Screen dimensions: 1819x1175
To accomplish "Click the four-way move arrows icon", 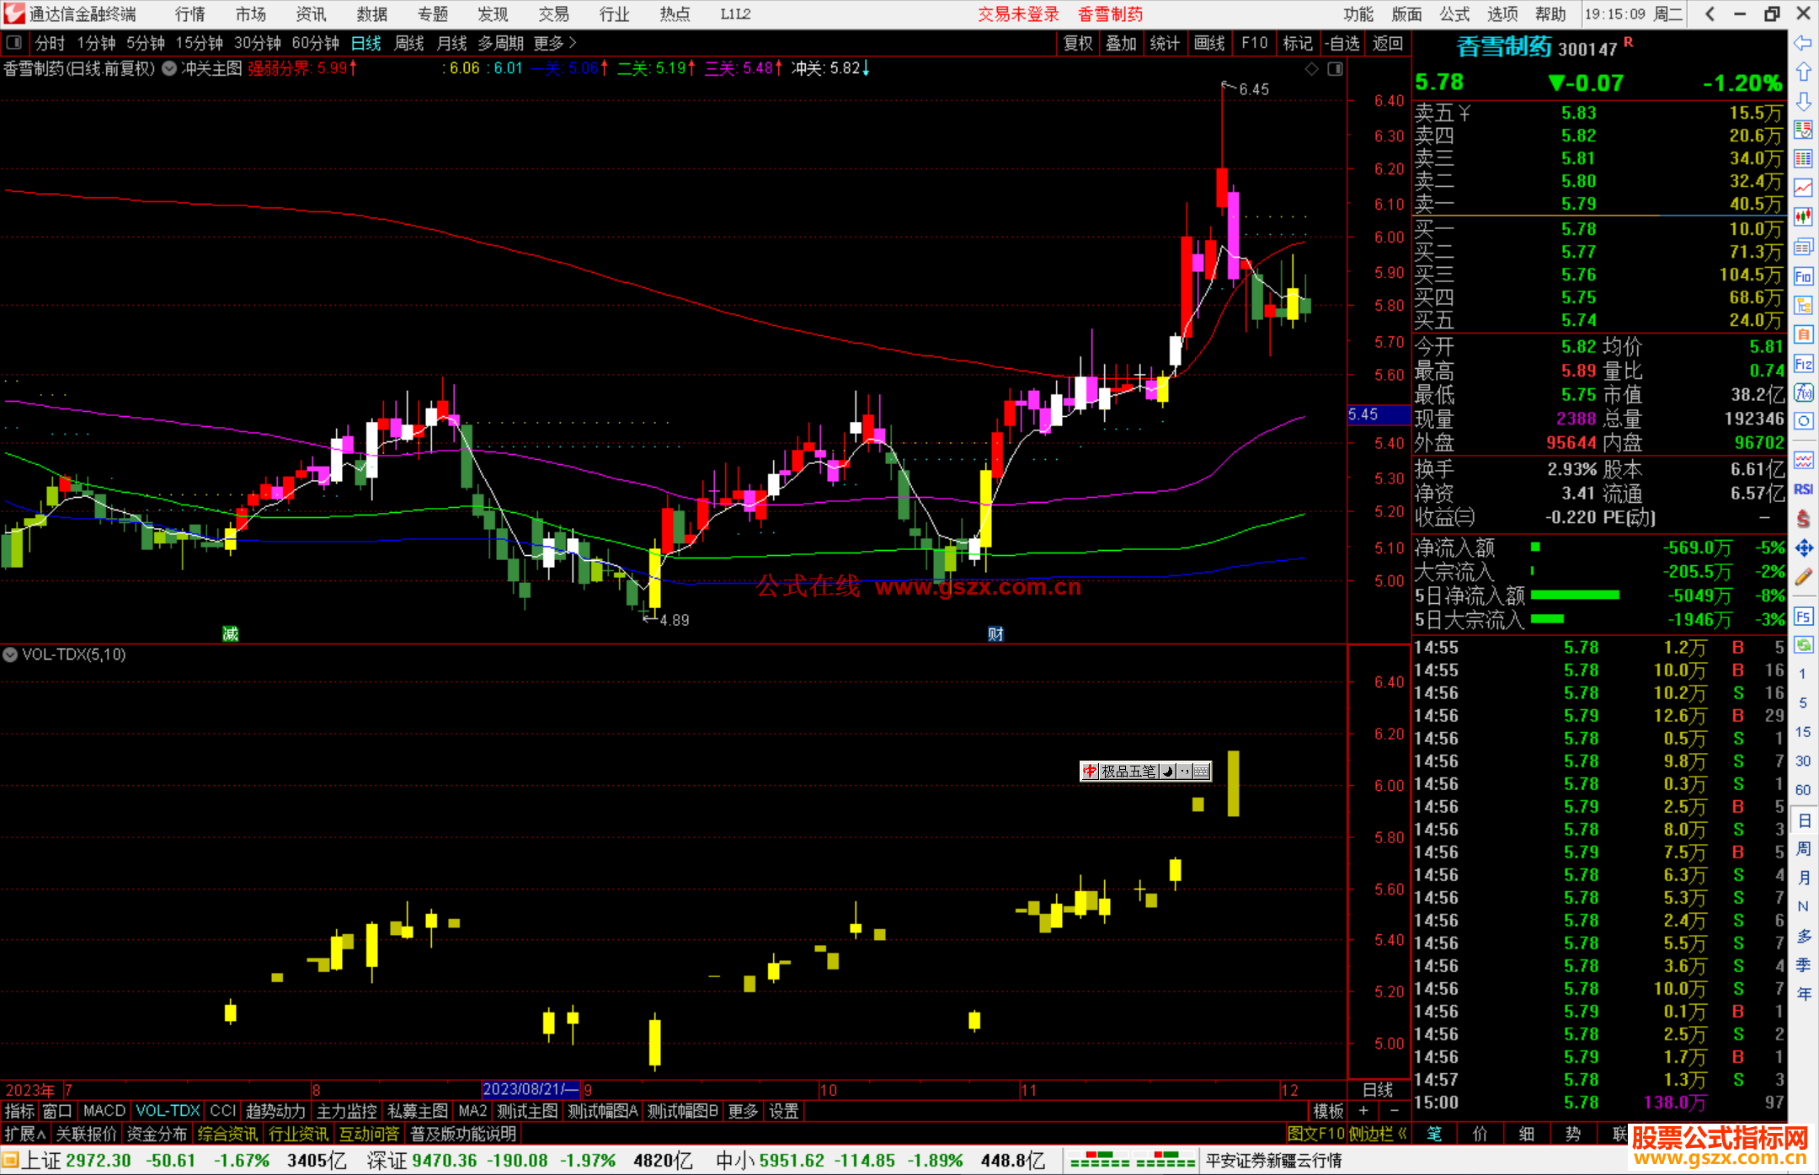I will pyautogui.click(x=1803, y=548).
